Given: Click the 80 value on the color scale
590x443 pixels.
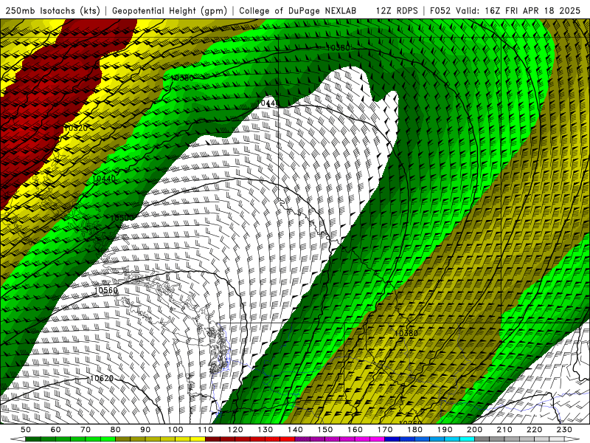Looking at the screenshot, I should (116, 430).
